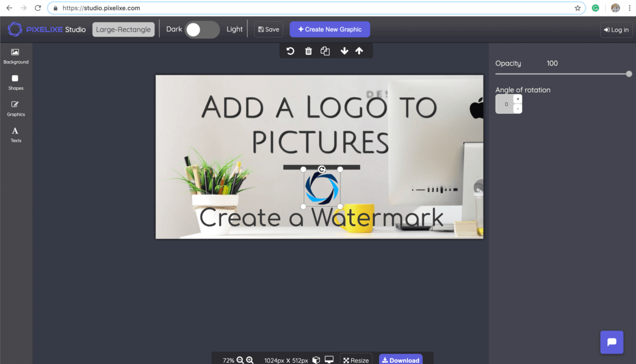Open the Background panel in sidebar
The height and width of the screenshot is (364, 636).
tap(16, 56)
